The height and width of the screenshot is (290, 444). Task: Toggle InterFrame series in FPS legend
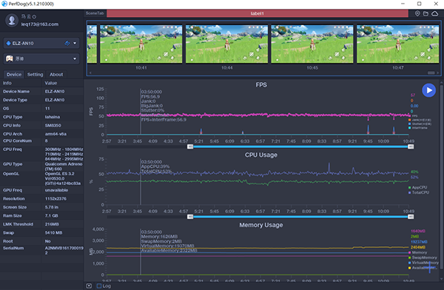pyautogui.click(x=418, y=128)
